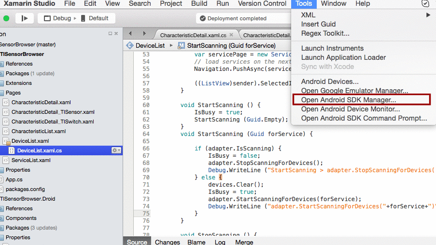
Task: Switch to the Merge view tab
Action: pyautogui.click(x=244, y=242)
